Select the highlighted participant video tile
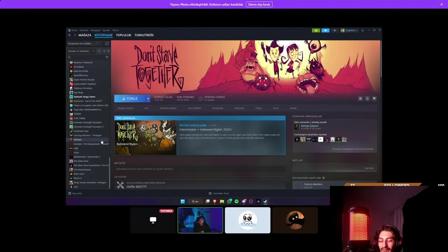The width and height of the screenshot is (448, 252). coord(200,220)
